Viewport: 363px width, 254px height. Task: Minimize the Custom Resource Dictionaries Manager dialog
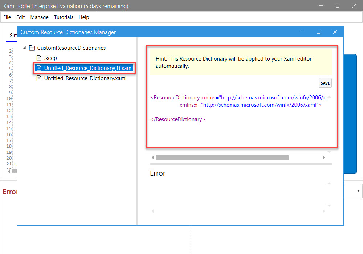(301, 32)
